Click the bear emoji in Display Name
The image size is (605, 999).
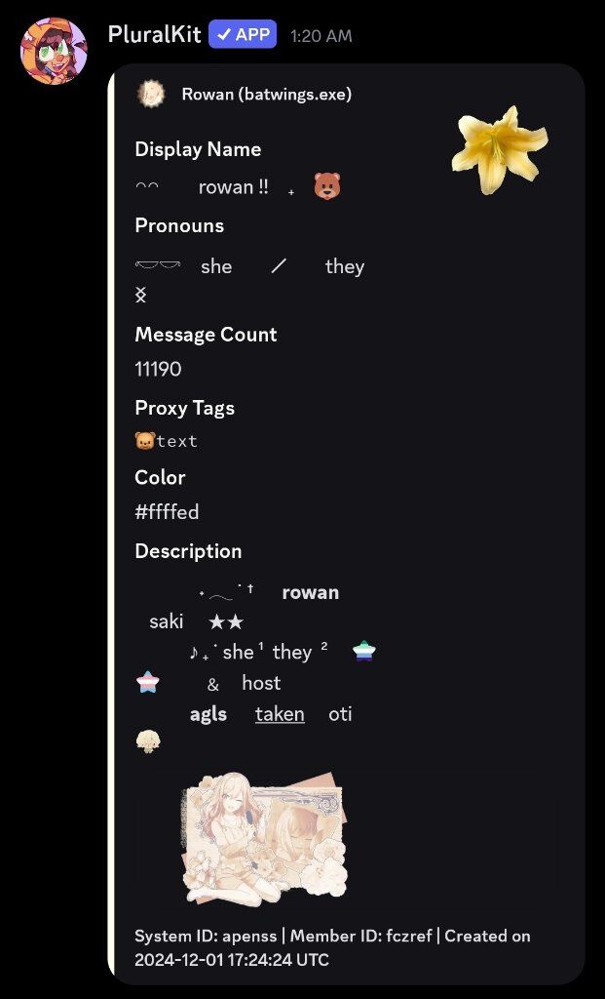point(327,186)
